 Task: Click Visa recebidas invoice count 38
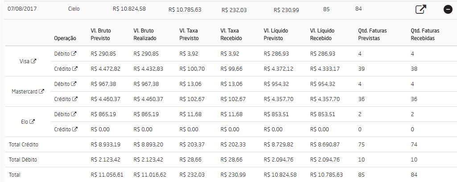click(x=414, y=69)
